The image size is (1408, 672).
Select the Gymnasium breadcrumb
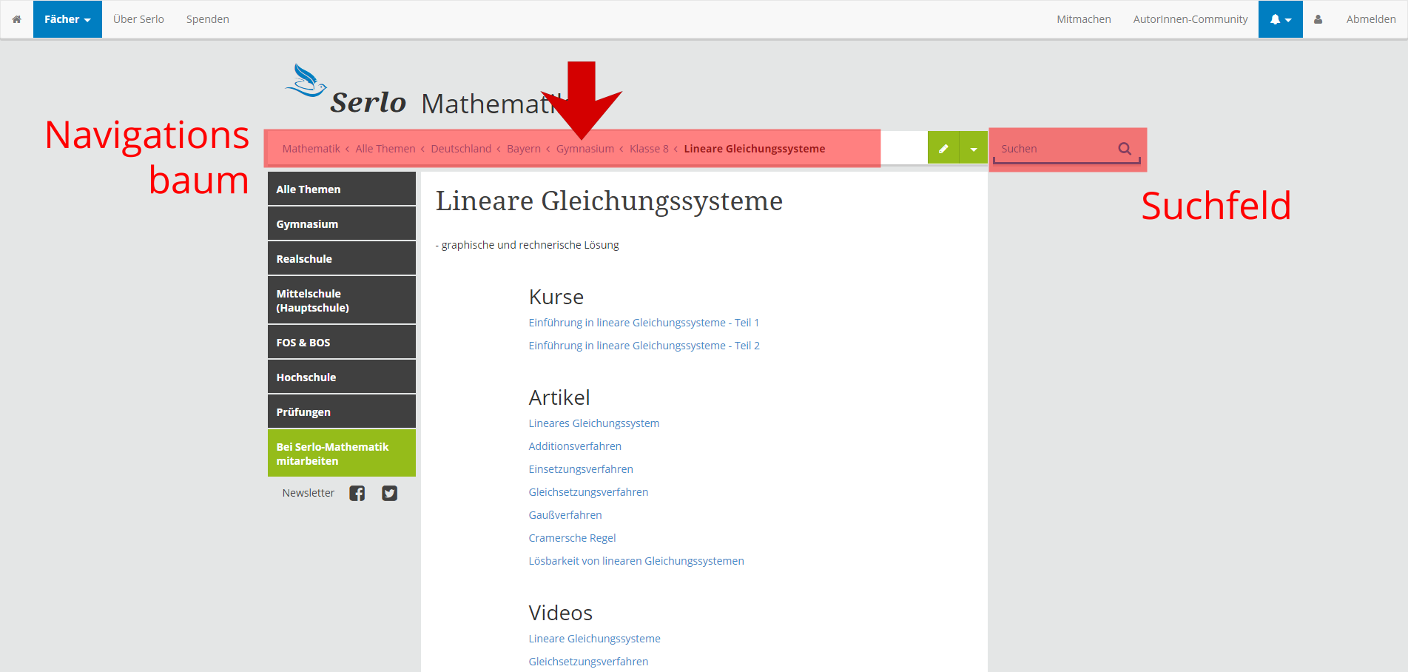click(585, 149)
